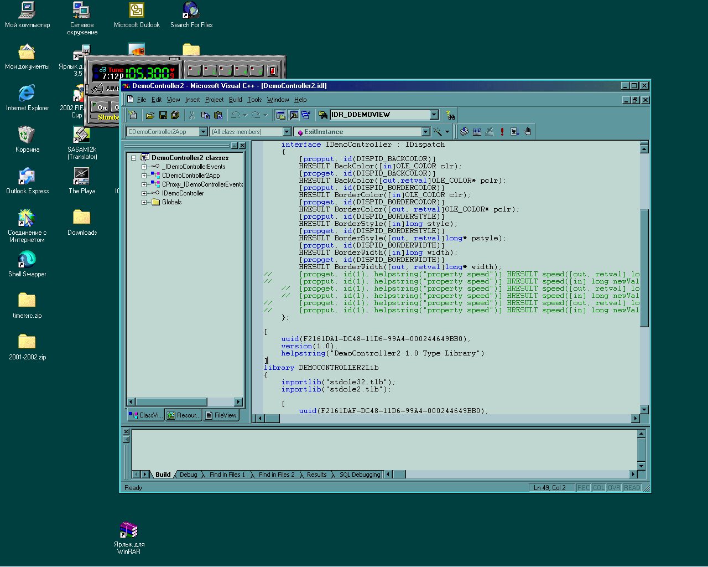Open Мой компьютер desktop icon
This screenshot has width=708, height=567.
coord(27,15)
